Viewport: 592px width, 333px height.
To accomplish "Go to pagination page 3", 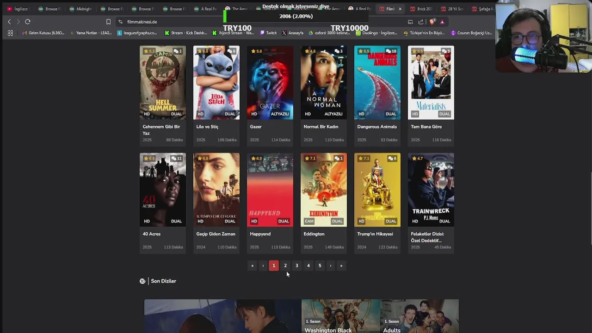I will [297, 265].
